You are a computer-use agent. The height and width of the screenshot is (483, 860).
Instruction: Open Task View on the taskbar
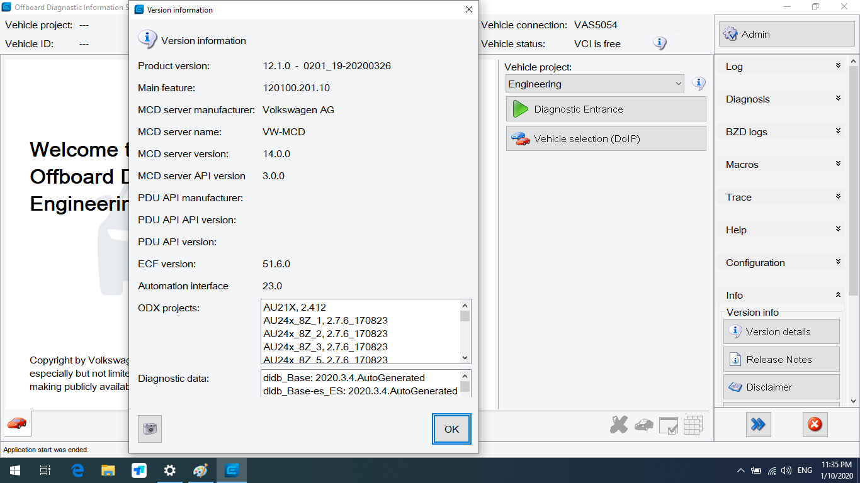pyautogui.click(x=45, y=470)
